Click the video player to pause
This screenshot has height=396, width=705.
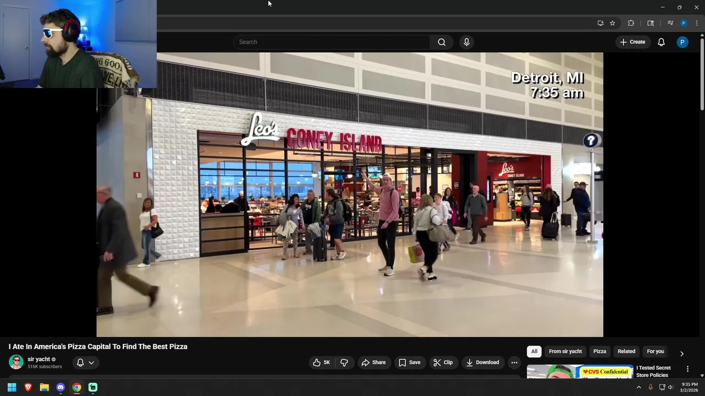(350, 195)
